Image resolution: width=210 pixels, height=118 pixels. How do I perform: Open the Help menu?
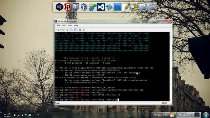point(76,26)
